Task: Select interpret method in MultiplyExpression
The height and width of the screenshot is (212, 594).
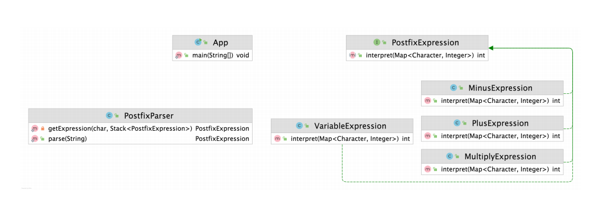Action: pyautogui.click(x=493, y=169)
